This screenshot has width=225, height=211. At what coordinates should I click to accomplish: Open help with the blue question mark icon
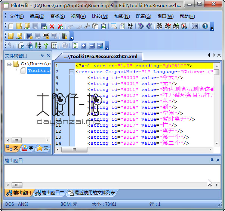tap(205, 26)
